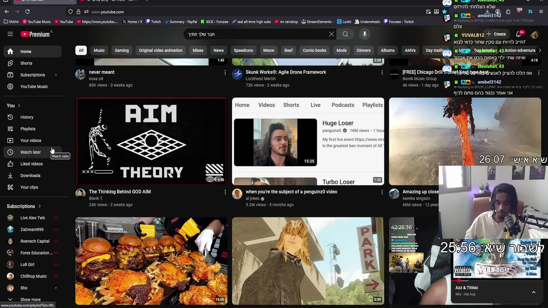The image size is (548, 308).
Task: Click the YouTube Premium logo
Action: coord(36,34)
